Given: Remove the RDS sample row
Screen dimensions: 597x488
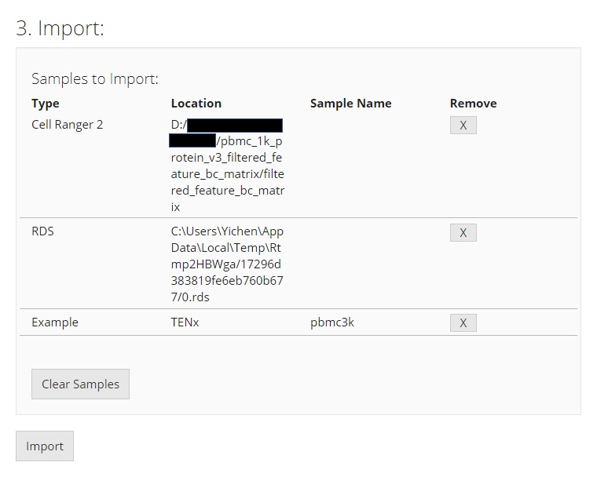Looking at the screenshot, I should point(463,233).
